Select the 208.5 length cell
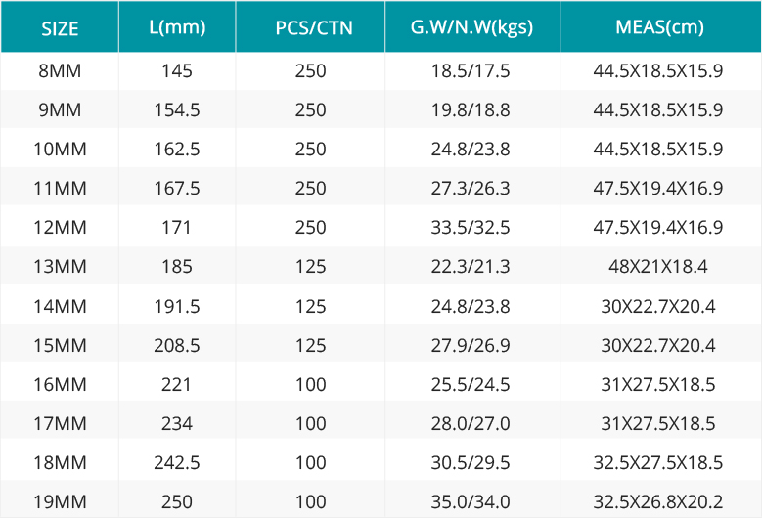 pos(177,345)
